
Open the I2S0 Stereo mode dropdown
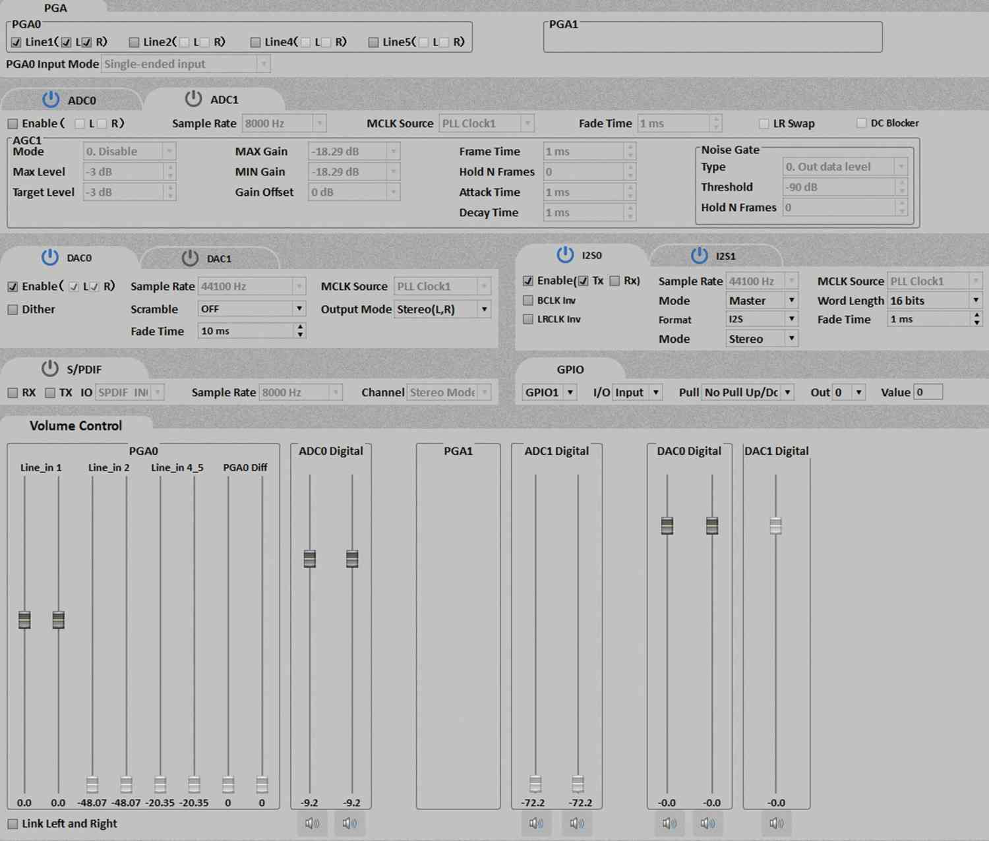762,339
